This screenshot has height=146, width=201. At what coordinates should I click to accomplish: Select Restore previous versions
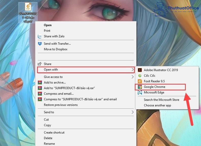[x=61, y=105]
